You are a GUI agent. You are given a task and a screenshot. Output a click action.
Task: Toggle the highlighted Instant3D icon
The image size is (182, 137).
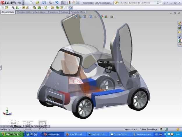pos(70,8)
